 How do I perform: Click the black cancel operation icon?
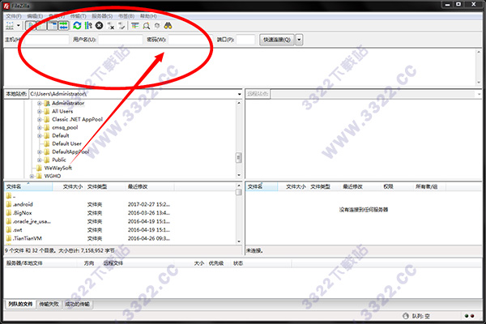(x=99, y=26)
